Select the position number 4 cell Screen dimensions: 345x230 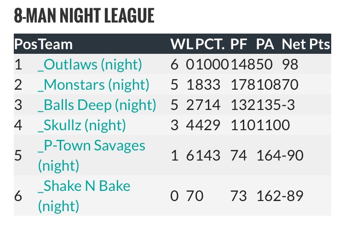18,125
